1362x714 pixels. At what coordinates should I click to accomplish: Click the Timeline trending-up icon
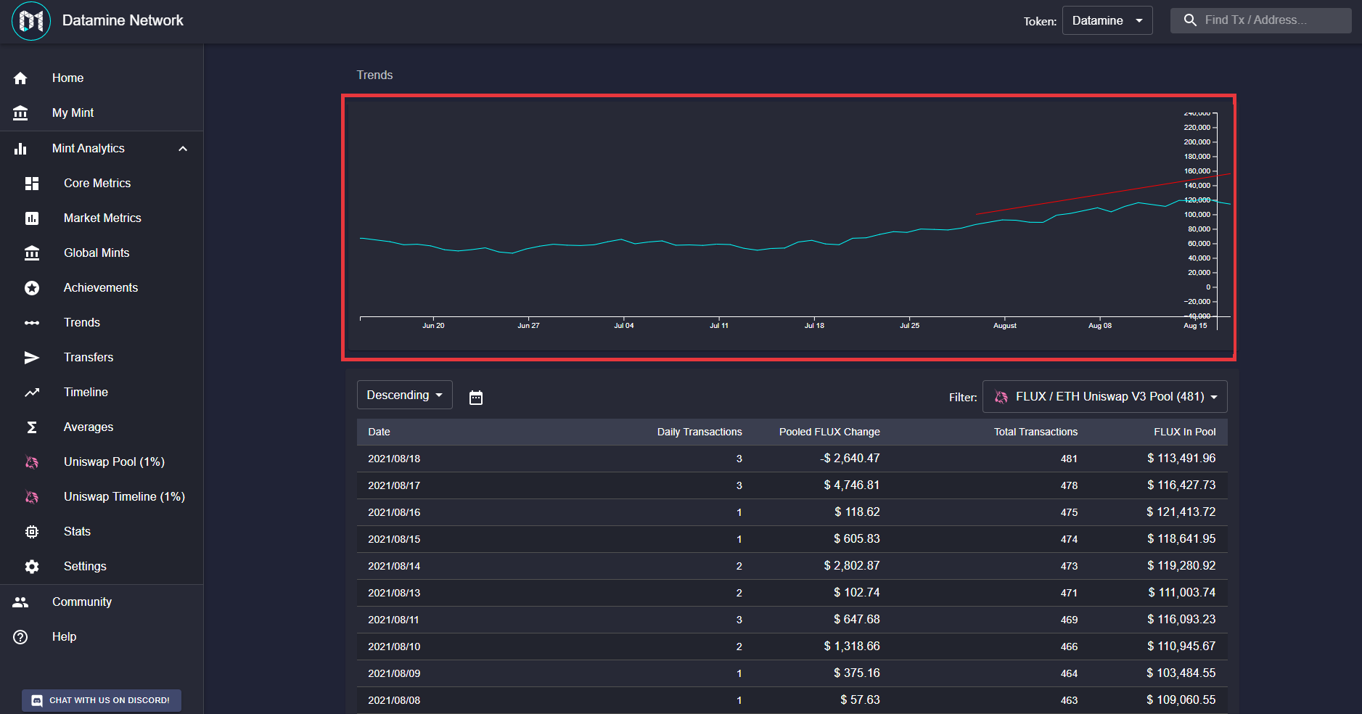tap(32, 393)
